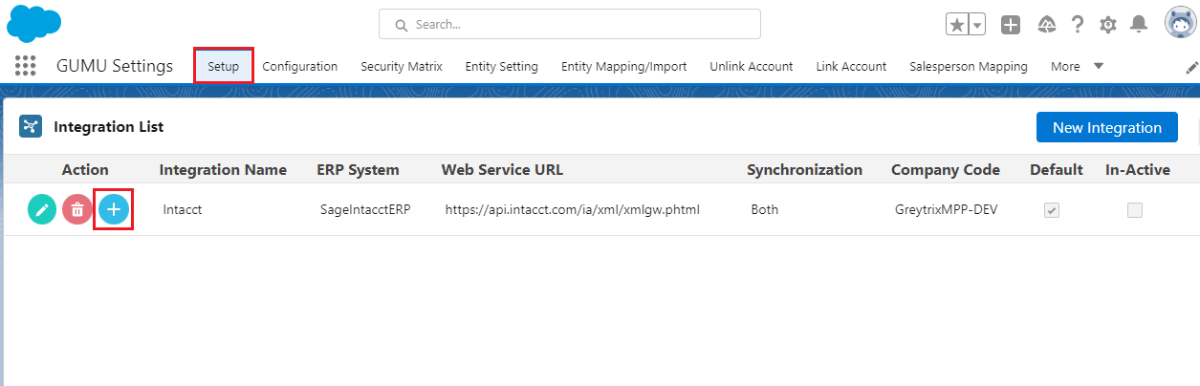The image size is (1200, 386).
Task: Click the Synchronization column header
Action: tap(804, 170)
